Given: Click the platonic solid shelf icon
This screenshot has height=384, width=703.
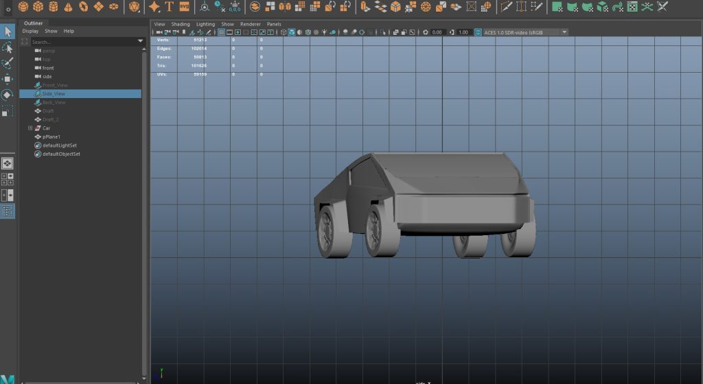Looking at the screenshot, I should point(134,6).
